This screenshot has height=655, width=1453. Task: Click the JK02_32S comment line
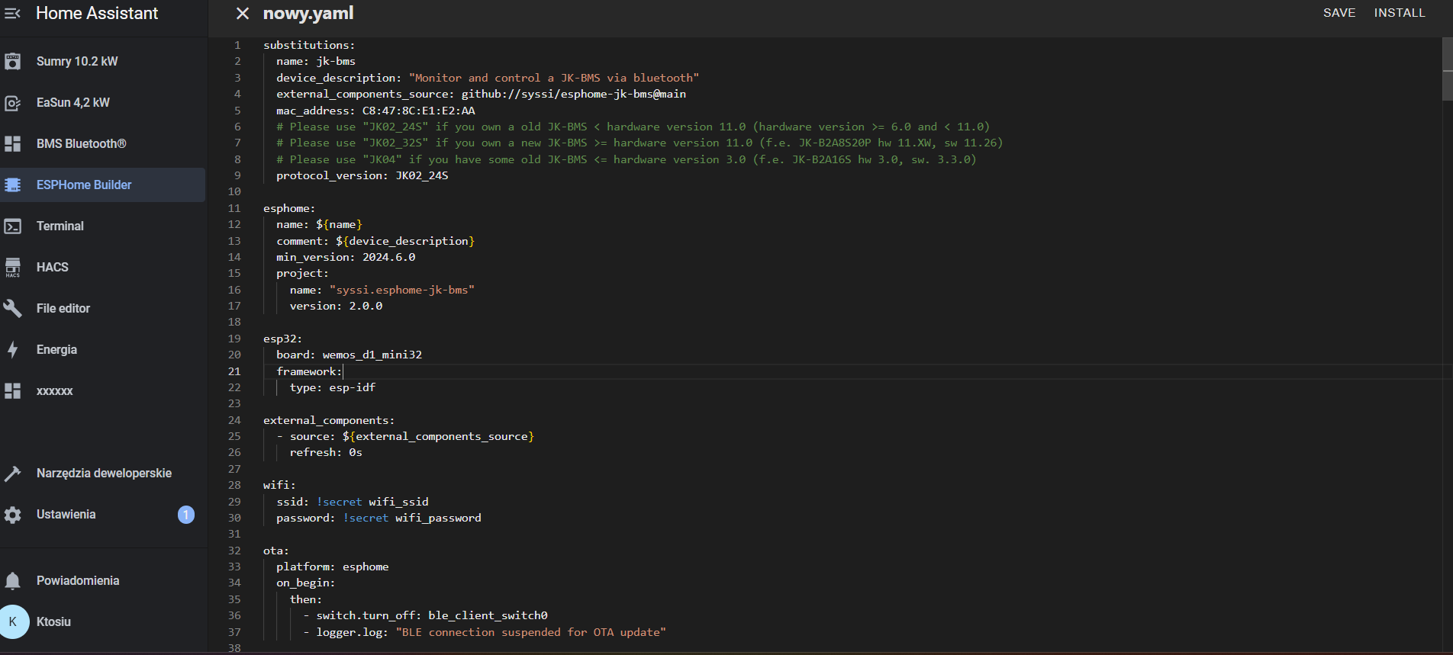640,143
